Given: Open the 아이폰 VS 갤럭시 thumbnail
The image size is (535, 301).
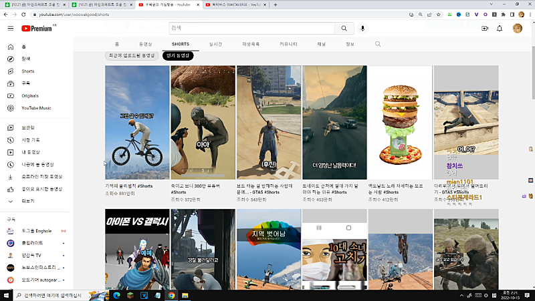Looking at the screenshot, I should click(137, 249).
